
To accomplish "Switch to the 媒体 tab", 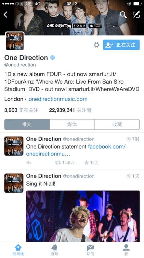I will tap(72, 125).
